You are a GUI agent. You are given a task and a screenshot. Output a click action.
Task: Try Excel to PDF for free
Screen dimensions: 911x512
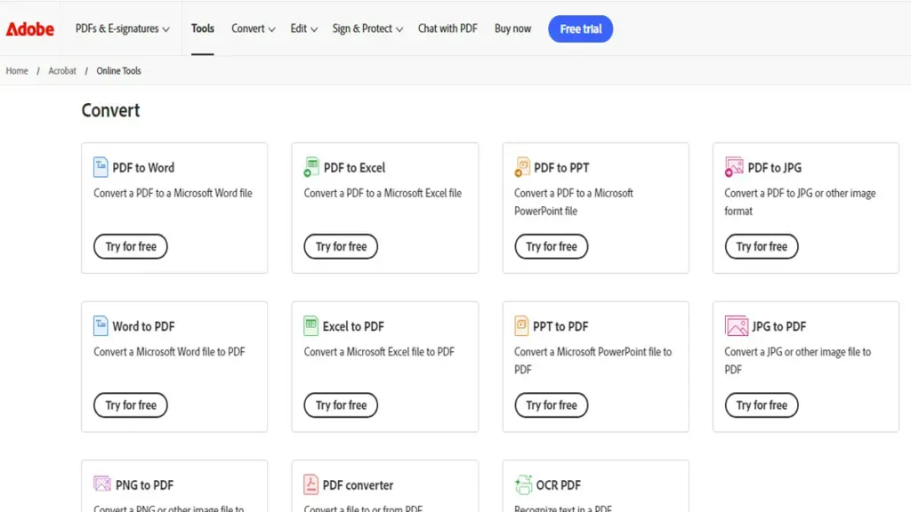tap(341, 405)
